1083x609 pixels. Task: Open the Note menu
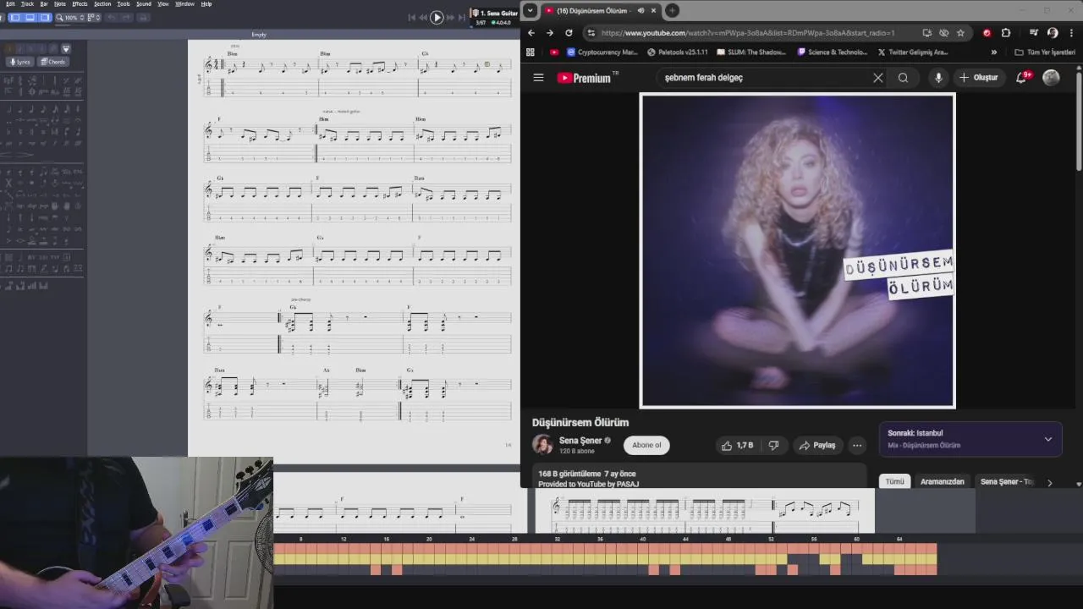point(59,4)
